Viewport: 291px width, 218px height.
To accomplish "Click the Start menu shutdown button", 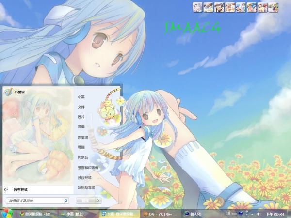I will [x=85, y=201].
